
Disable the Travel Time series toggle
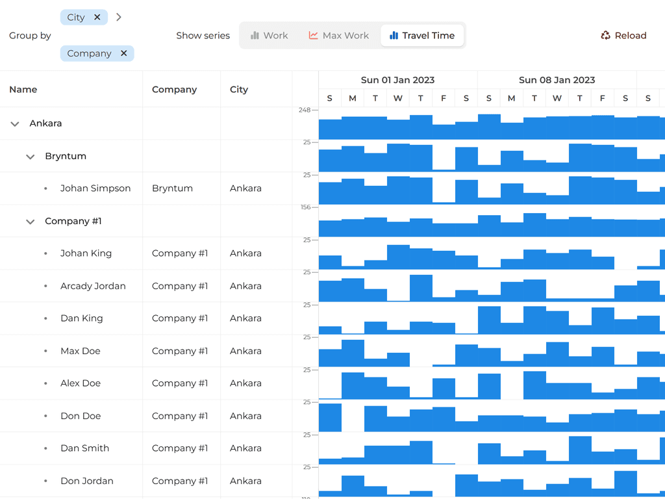tap(422, 35)
